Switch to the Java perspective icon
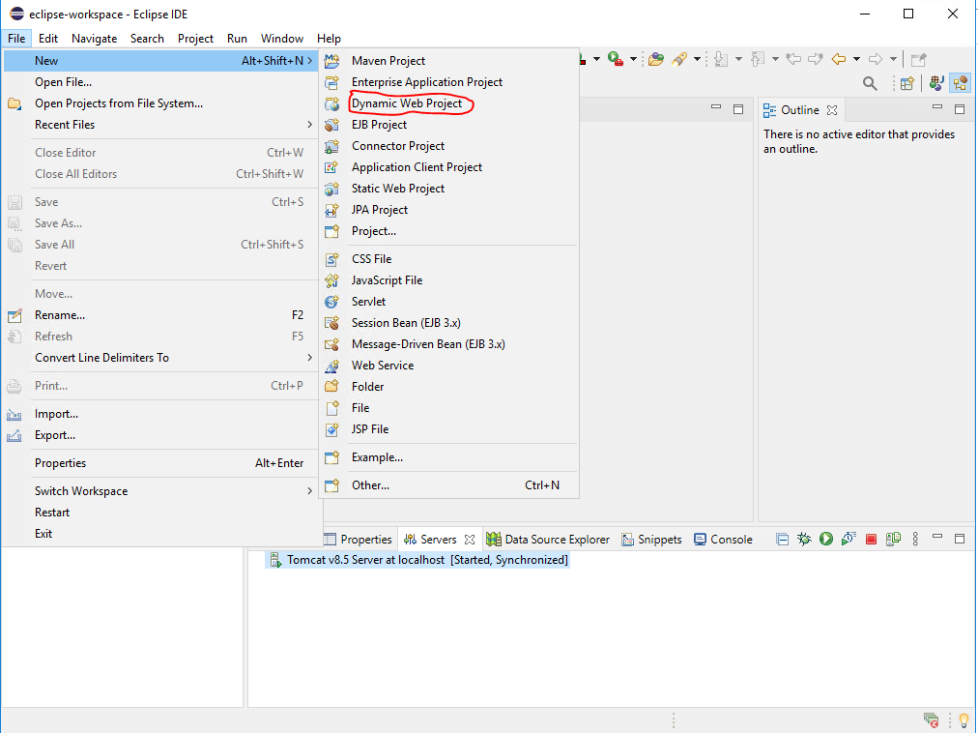 point(936,83)
